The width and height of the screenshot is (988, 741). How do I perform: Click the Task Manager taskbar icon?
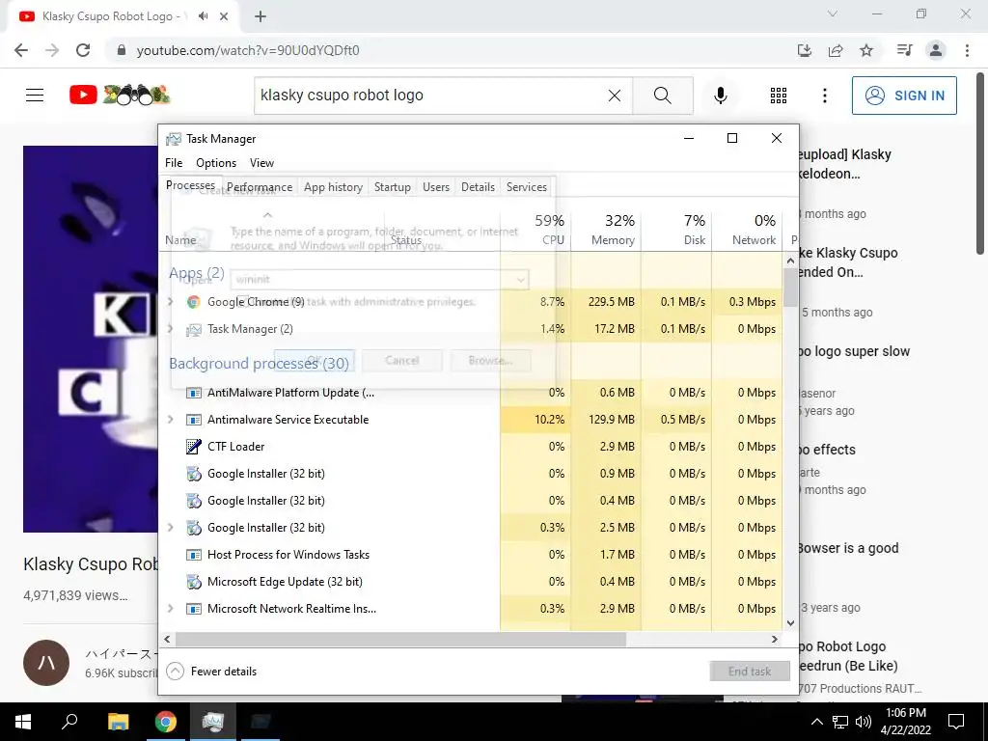click(213, 722)
